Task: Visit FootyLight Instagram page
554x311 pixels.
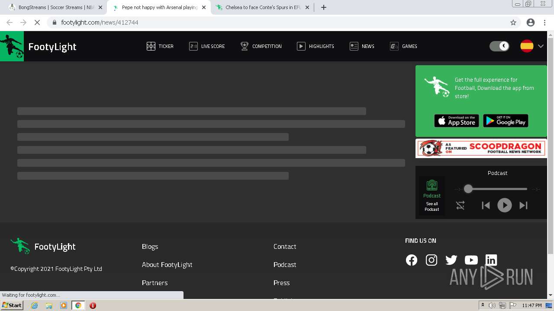Action: click(x=432, y=260)
